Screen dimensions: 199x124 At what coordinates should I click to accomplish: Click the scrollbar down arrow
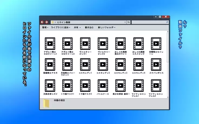click(168, 97)
